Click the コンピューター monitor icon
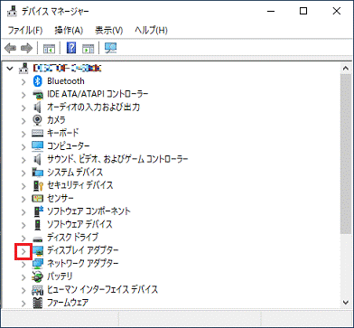Image resolution: width=354 pixels, height=328 pixels. 37,146
